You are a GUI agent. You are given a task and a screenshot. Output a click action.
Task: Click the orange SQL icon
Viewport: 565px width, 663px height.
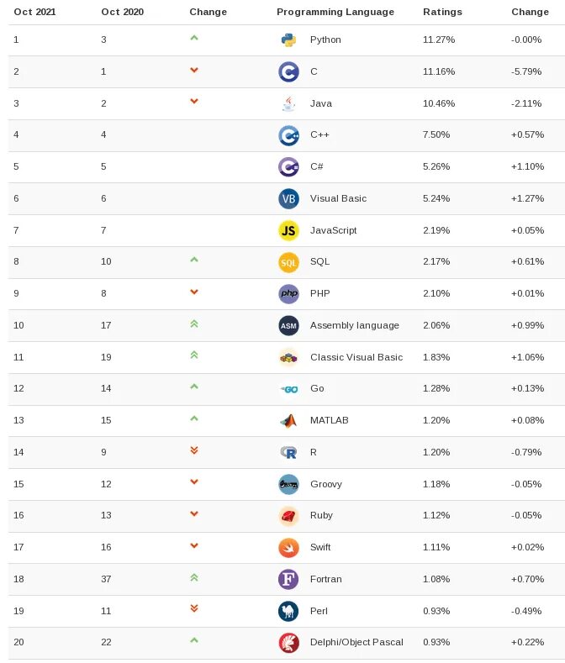pos(288,262)
